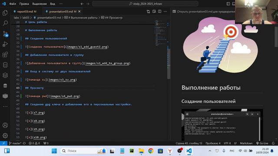Screen dimensions: 278x156
Task: Follow link images/s1_add_guest2.png
Action: [x=87, y=47]
